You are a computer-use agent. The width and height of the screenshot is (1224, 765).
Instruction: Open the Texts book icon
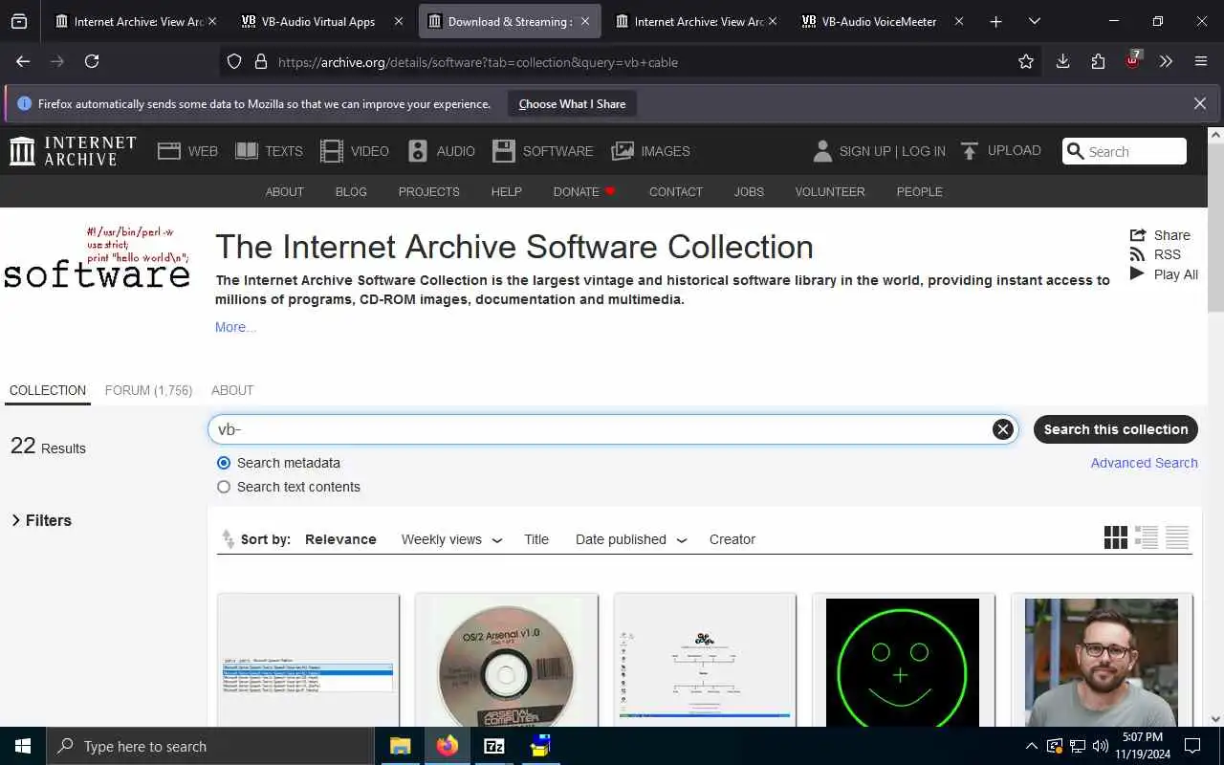click(247, 151)
